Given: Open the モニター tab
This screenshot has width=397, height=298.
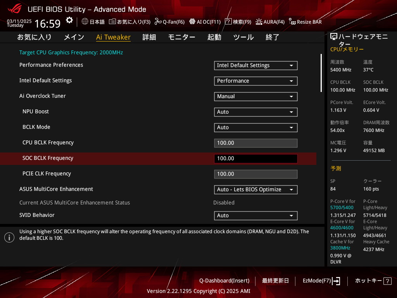Looking at the screenshot, I should [181, 37].
